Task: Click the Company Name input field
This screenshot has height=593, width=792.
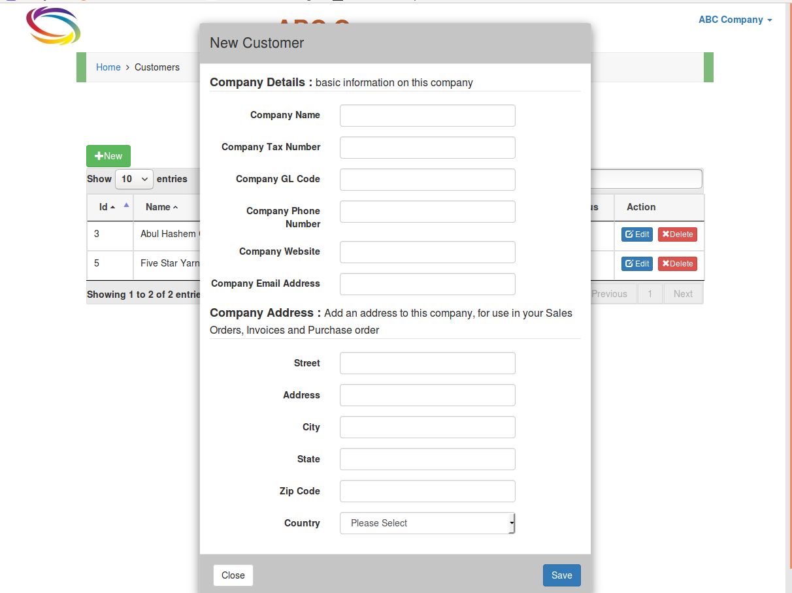Action: tap(427, 116)
